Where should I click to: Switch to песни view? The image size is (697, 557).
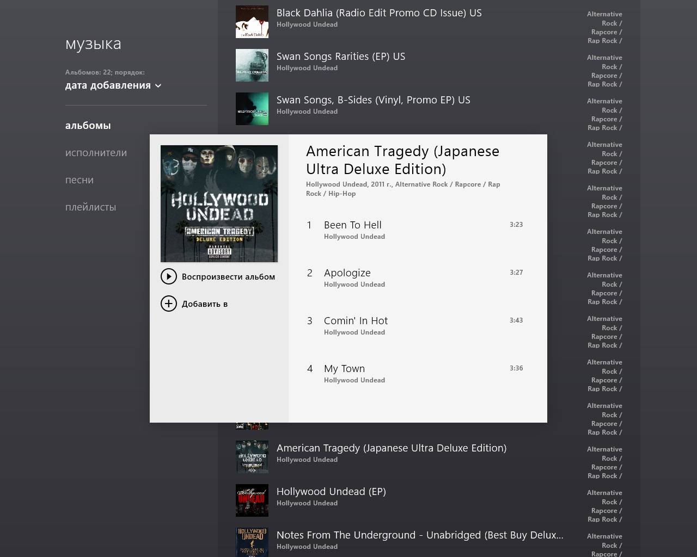coord(80,180)
